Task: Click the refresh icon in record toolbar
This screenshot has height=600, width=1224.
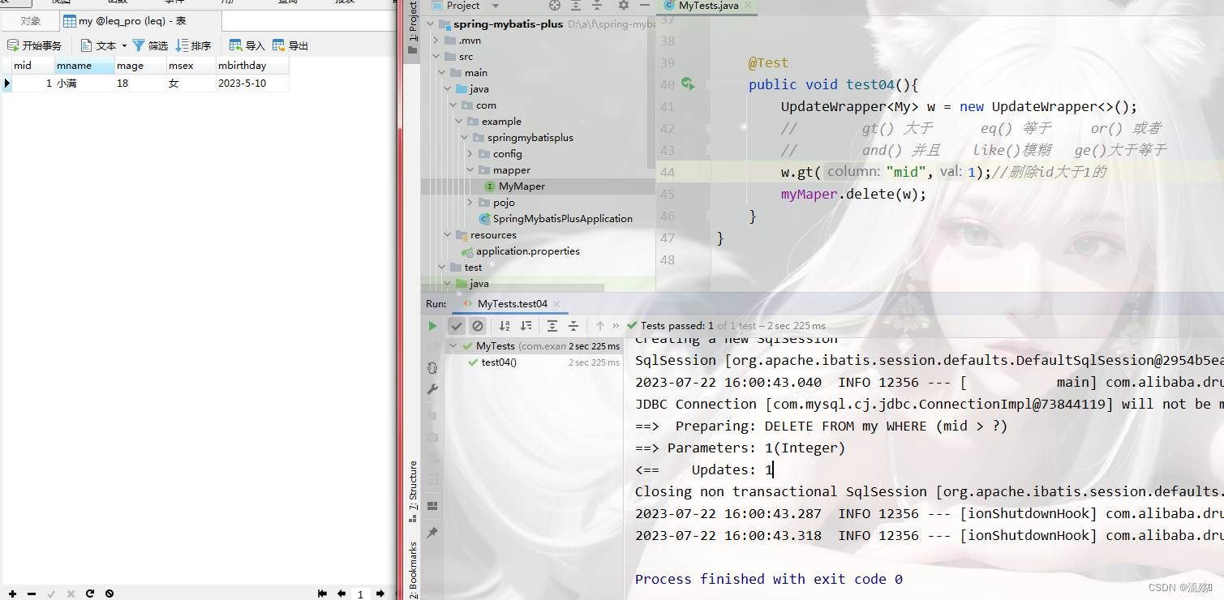Action: [89, 594]
